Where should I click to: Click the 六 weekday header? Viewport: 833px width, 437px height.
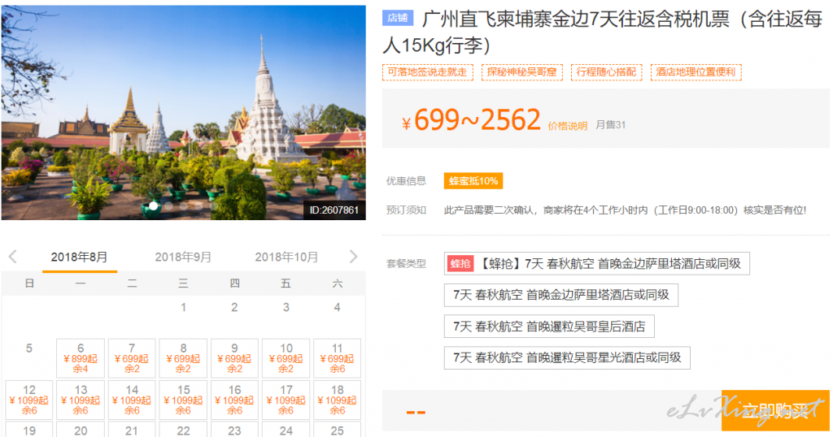click(x=338, y=283)
